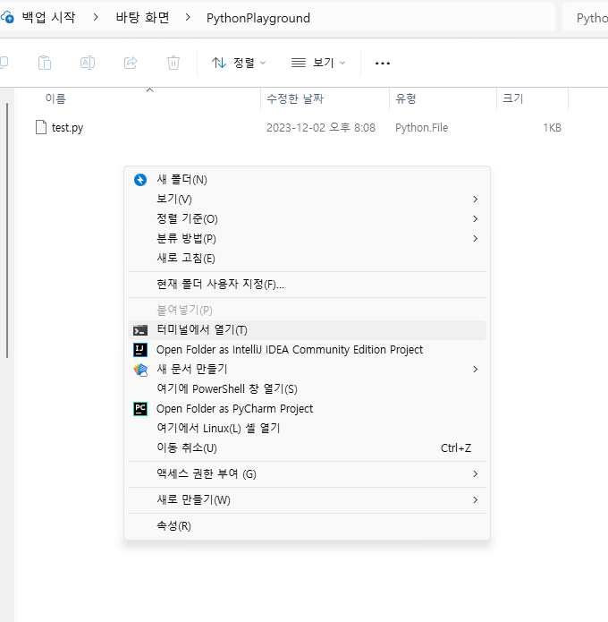This screenshot has width=608, height=622.
Task: Click chevron after 백업 시작 in breadcrumb
Action: (x=96, y=17)
